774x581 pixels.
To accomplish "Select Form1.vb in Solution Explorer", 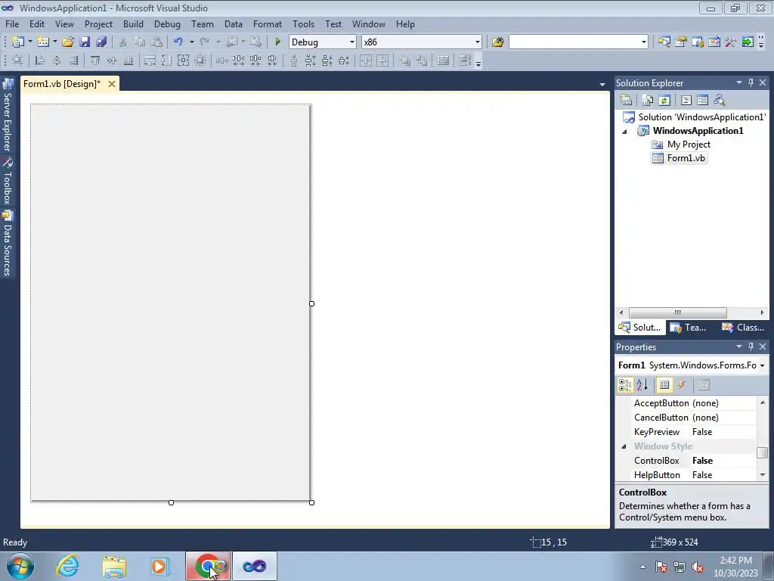I will (x=686, y=158).
